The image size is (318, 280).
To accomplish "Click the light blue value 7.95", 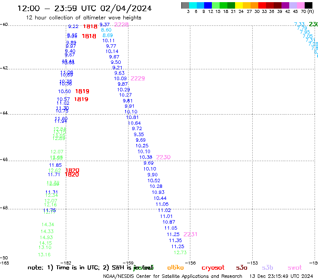I will [305, 32].
